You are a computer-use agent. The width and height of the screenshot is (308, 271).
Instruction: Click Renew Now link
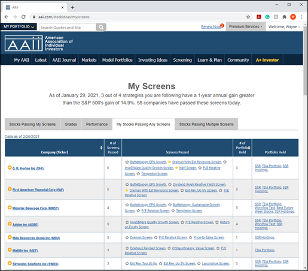pyautogui.click(x=211, y=27)
